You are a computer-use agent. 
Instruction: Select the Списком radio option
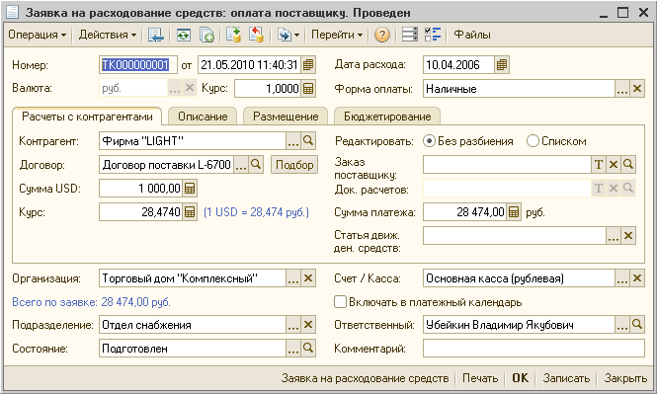click(533, 141)
